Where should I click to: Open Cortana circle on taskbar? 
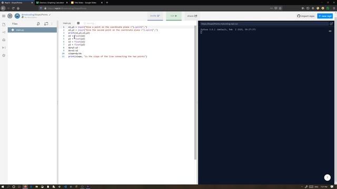point(14,187)
